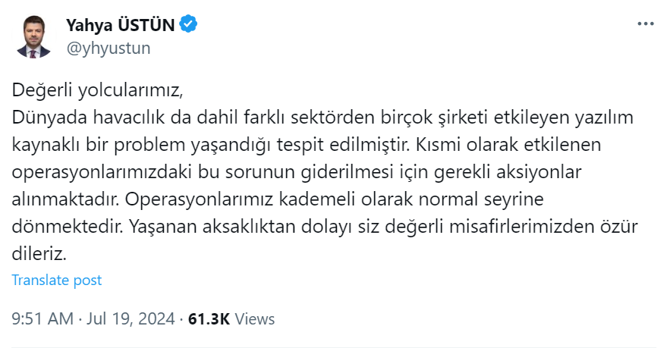
Task: Click the Translate post link
Action: tap(57, 280)
